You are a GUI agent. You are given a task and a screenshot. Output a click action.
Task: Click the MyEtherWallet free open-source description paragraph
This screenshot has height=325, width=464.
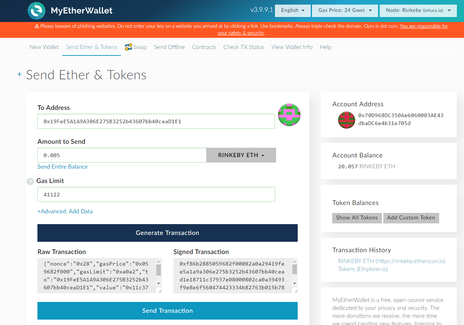coord(388,312)
